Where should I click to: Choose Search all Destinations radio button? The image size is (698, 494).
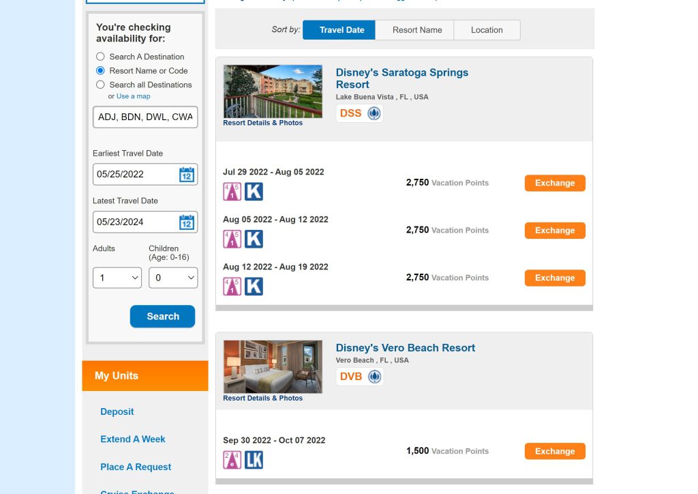coord(100,85)
